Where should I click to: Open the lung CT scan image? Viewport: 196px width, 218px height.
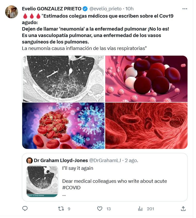63,79
